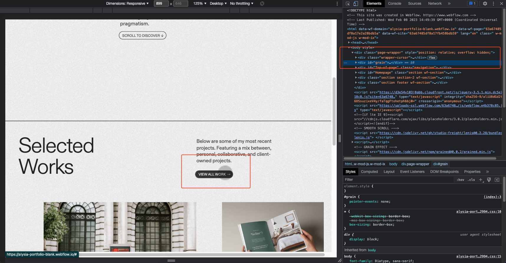Expand the wrapper-cursor div node
The width and height of the screenshot is (506, 263).
click(x=356, y=58)
